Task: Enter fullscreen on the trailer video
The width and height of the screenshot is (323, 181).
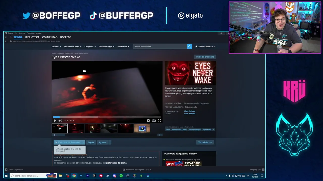Action: (x=159, y=121)
